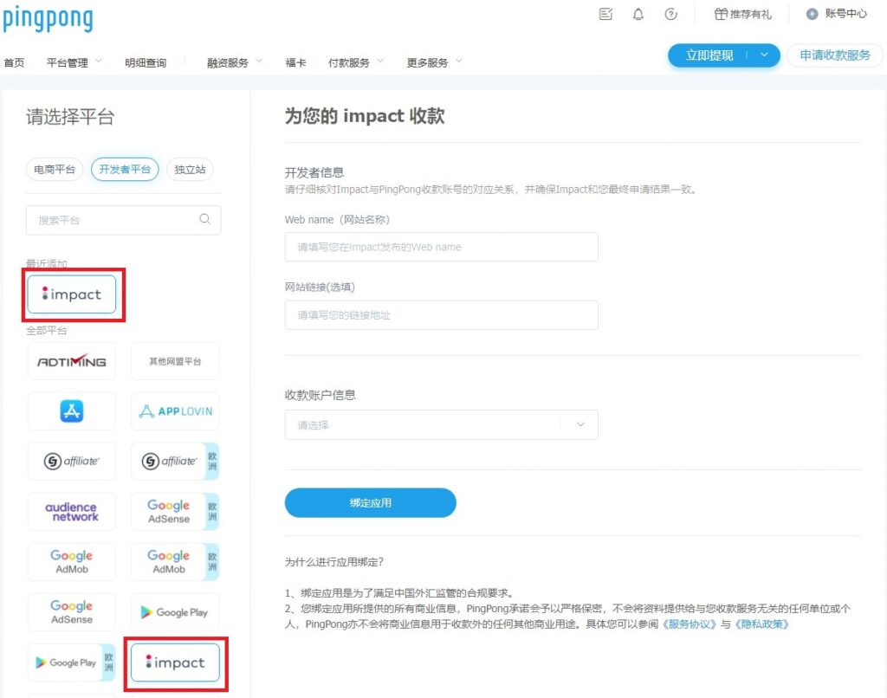This screenshot has width=887, height=698.
Task: Click 申请收款服务 button
Action: tap(835, 55)
